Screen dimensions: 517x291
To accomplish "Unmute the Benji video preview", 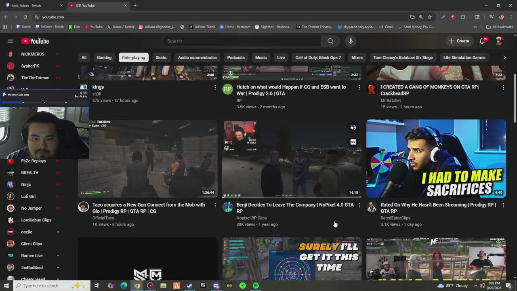I will (x=353, y=128).
